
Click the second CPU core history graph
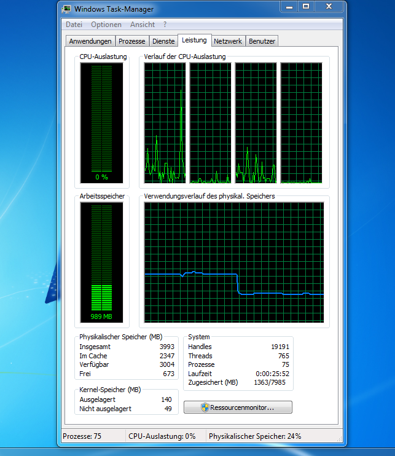(x=211, y=123)
